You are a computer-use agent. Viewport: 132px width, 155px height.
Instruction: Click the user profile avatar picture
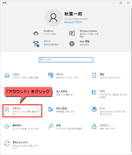pyautogui.click(x=53, y=18)
